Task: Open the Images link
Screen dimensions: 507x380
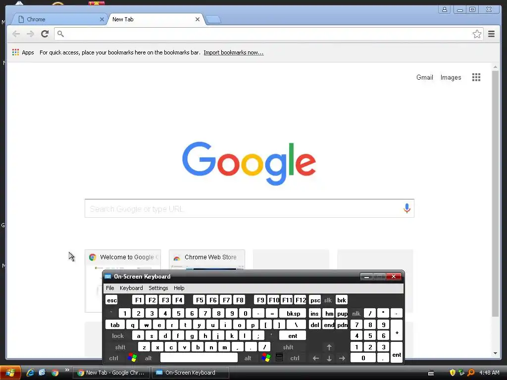Action: click(x=451, y=78)
